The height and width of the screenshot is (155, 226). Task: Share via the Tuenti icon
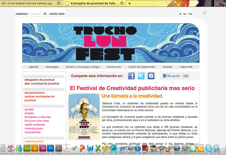coord(151,76)
